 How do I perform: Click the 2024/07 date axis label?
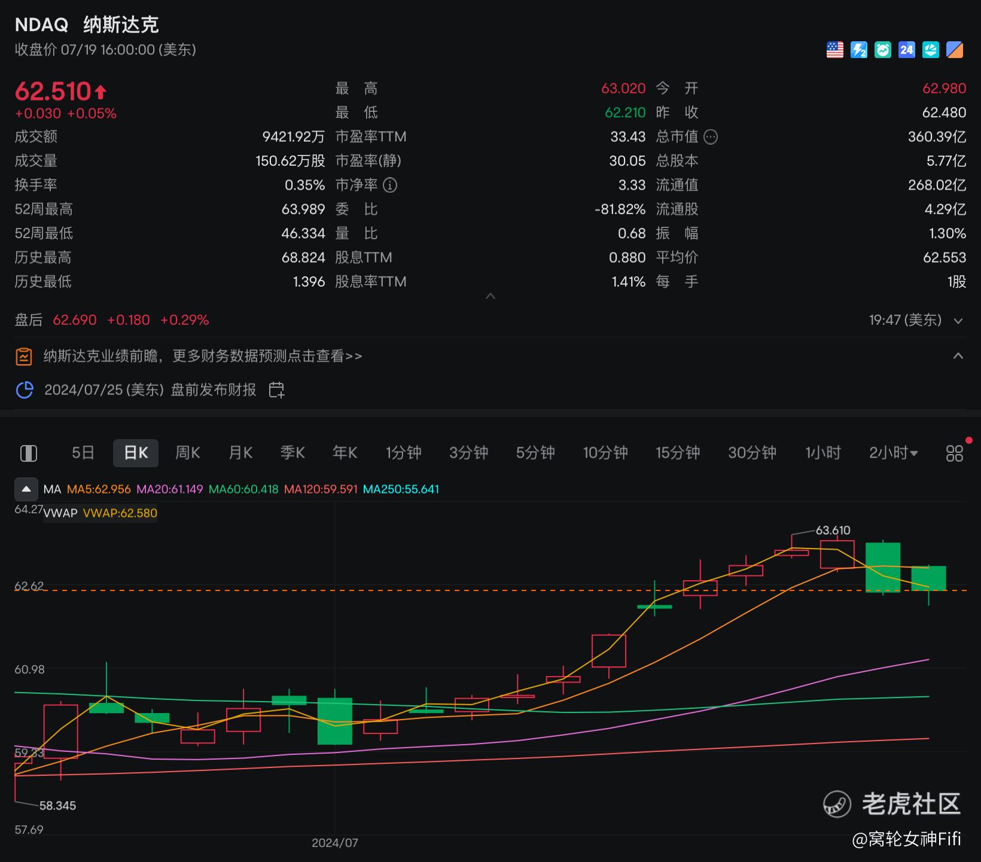[x=335, y=843]
